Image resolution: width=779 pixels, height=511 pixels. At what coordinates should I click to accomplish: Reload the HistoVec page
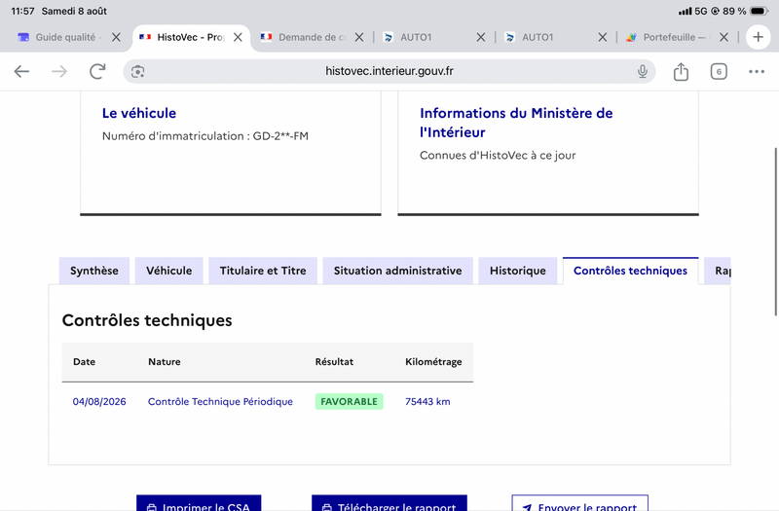click(x=97, y=71)
